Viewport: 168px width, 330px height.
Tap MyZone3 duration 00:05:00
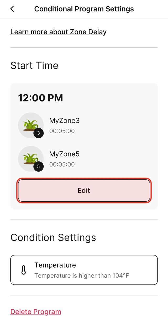coord(62,131)
